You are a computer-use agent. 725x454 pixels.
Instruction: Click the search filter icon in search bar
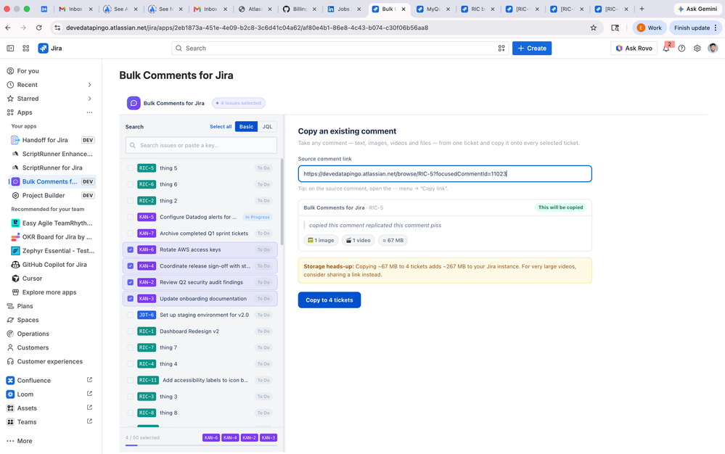coord(501,48)
